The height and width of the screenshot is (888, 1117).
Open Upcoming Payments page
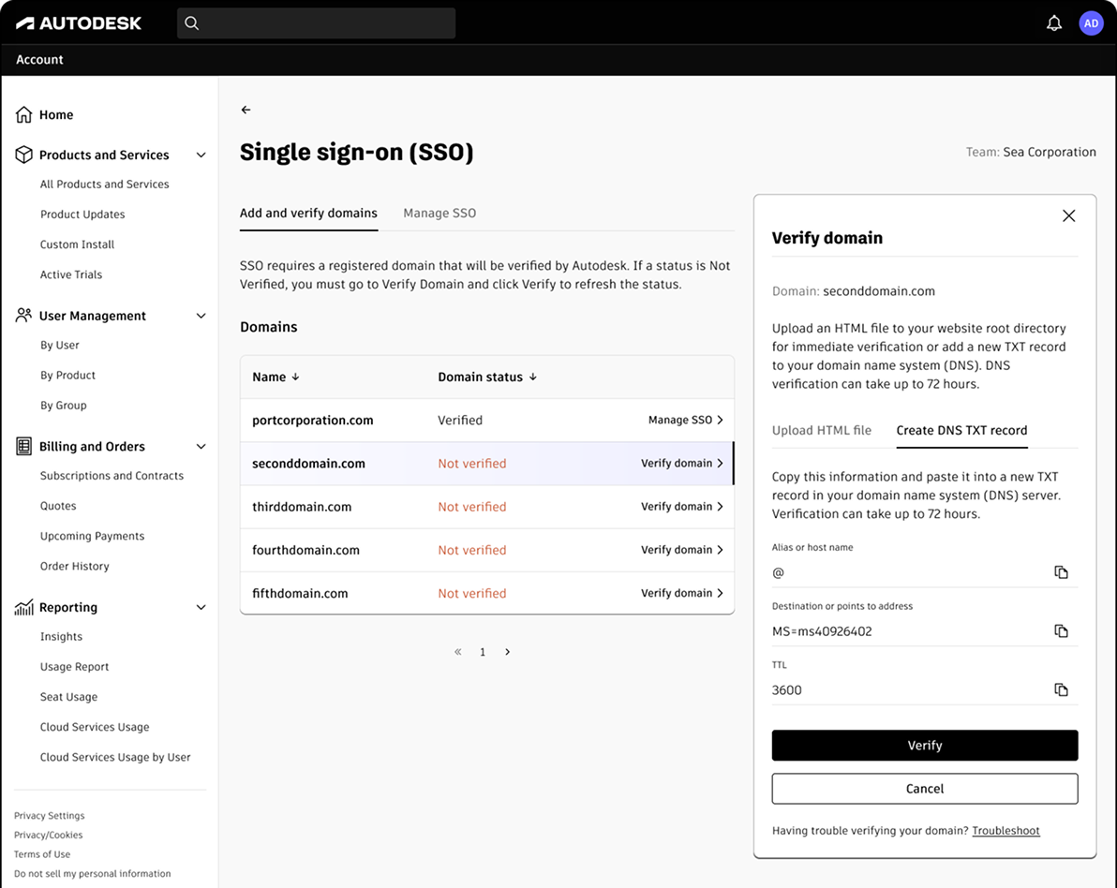click(92, 536)
